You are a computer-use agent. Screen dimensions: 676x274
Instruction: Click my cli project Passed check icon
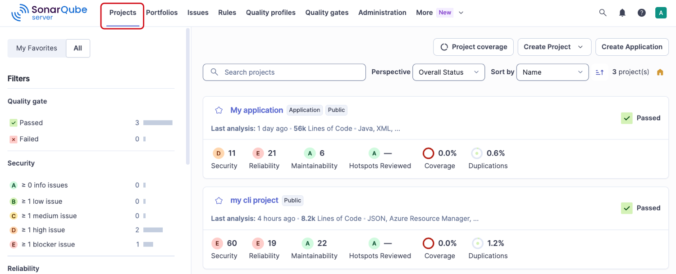(627, 208)
